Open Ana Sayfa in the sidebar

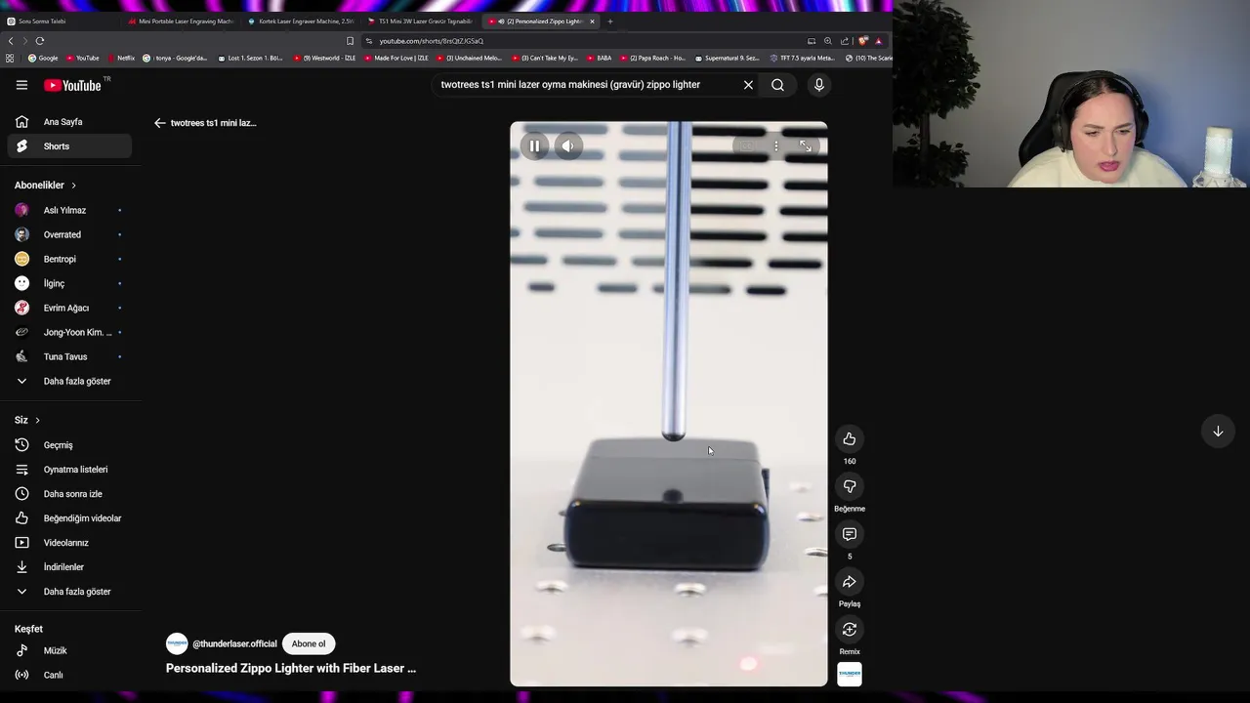[x=68, y=122]
